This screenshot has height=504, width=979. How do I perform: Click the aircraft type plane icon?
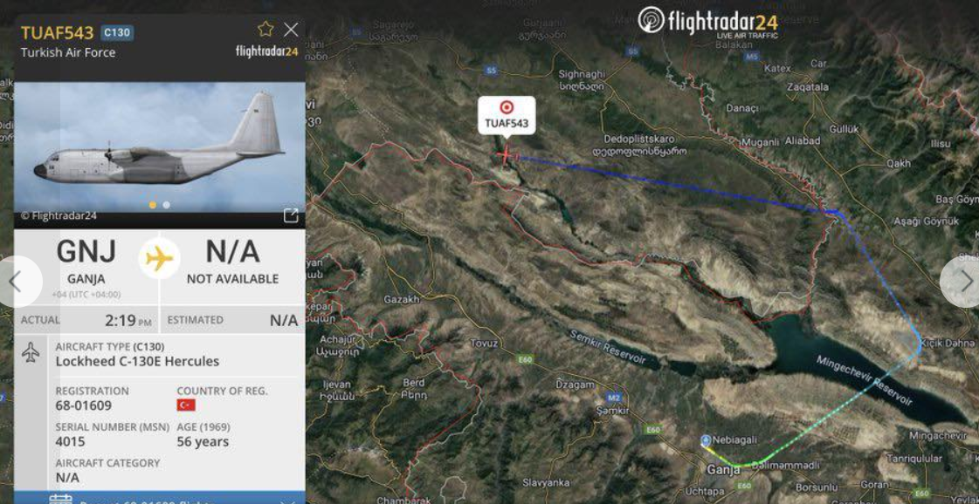31,353
